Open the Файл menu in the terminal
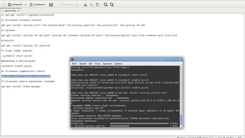This screenshot has height=138, width=245. tap(74, 64)
